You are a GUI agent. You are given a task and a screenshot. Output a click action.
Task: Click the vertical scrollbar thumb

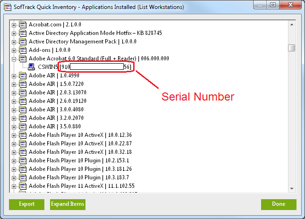tap(292, 48)
